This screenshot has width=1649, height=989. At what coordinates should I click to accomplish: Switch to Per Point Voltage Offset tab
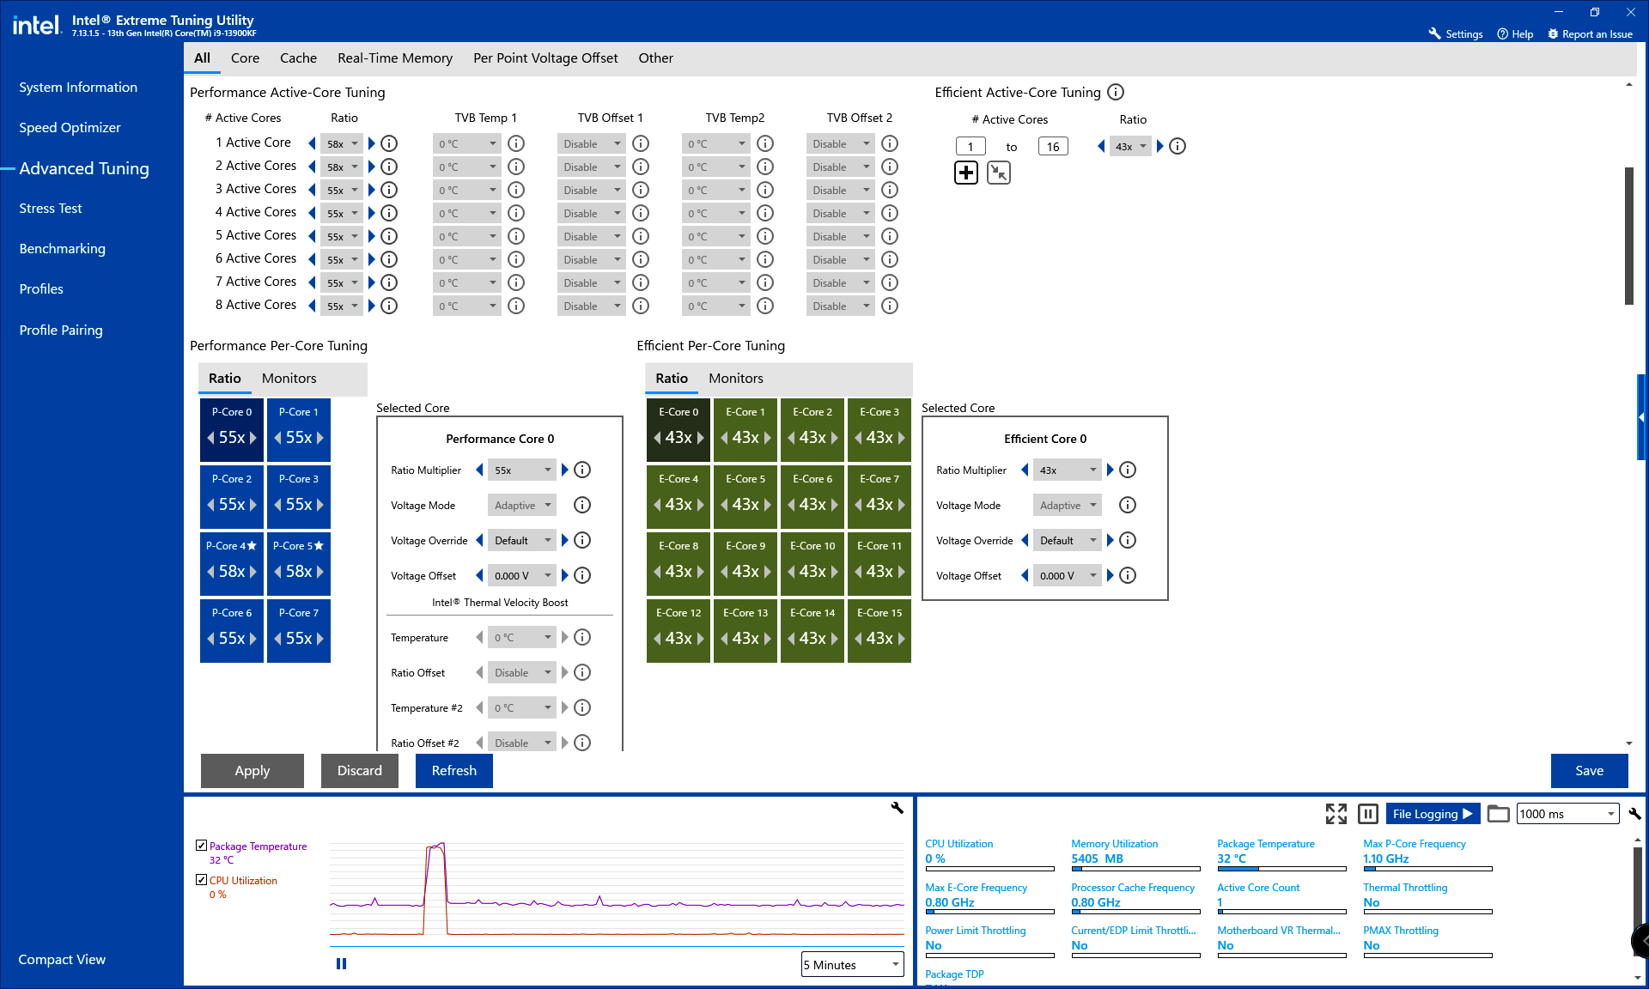[545, 58]
